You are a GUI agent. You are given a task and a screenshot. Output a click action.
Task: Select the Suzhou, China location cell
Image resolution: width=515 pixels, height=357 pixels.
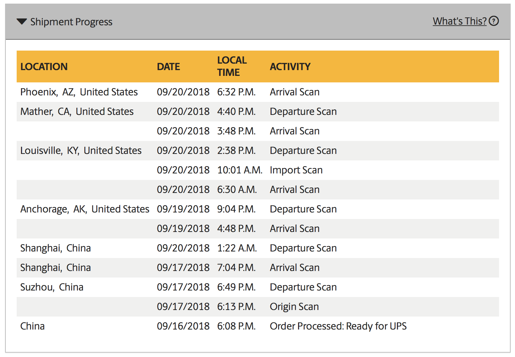(x=52, y=287)
